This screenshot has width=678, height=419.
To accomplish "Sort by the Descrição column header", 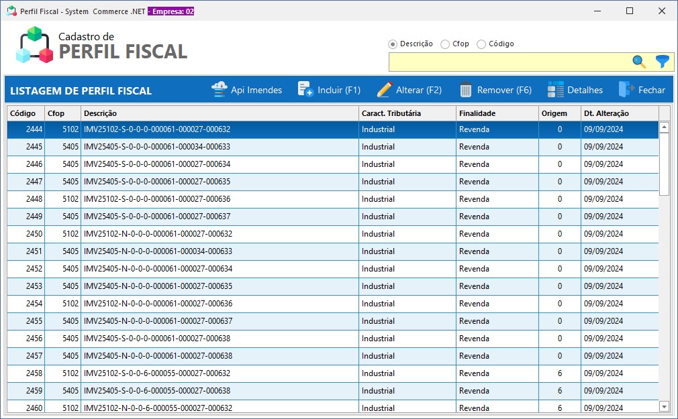I will 101,113.
